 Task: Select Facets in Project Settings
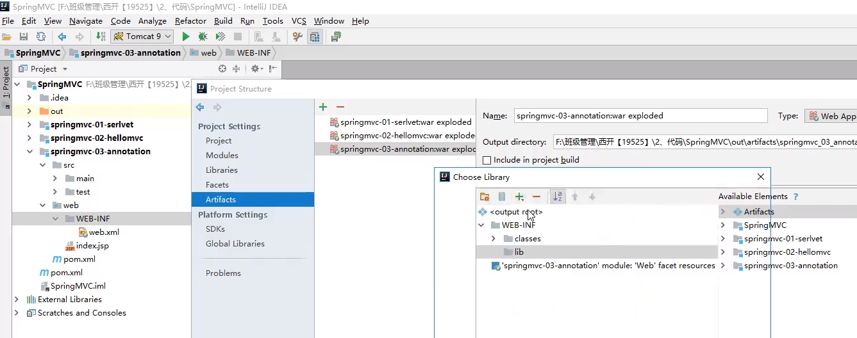tap(217, 185)
